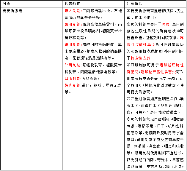Screen dimensions: 187x171
Task: Click the red label '静脉制剂:'
Action: 73,85
